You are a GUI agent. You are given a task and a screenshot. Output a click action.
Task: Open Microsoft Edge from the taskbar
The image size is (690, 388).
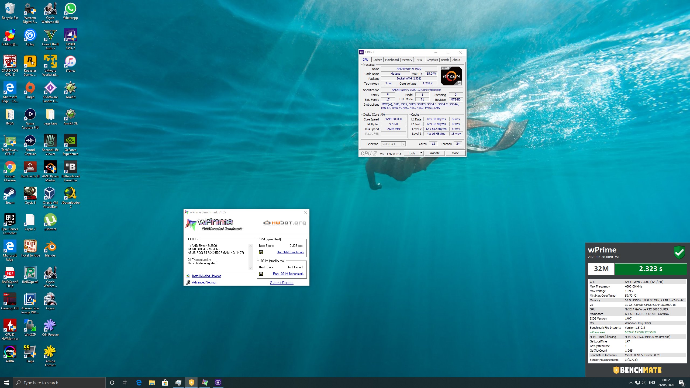(139, 382)
